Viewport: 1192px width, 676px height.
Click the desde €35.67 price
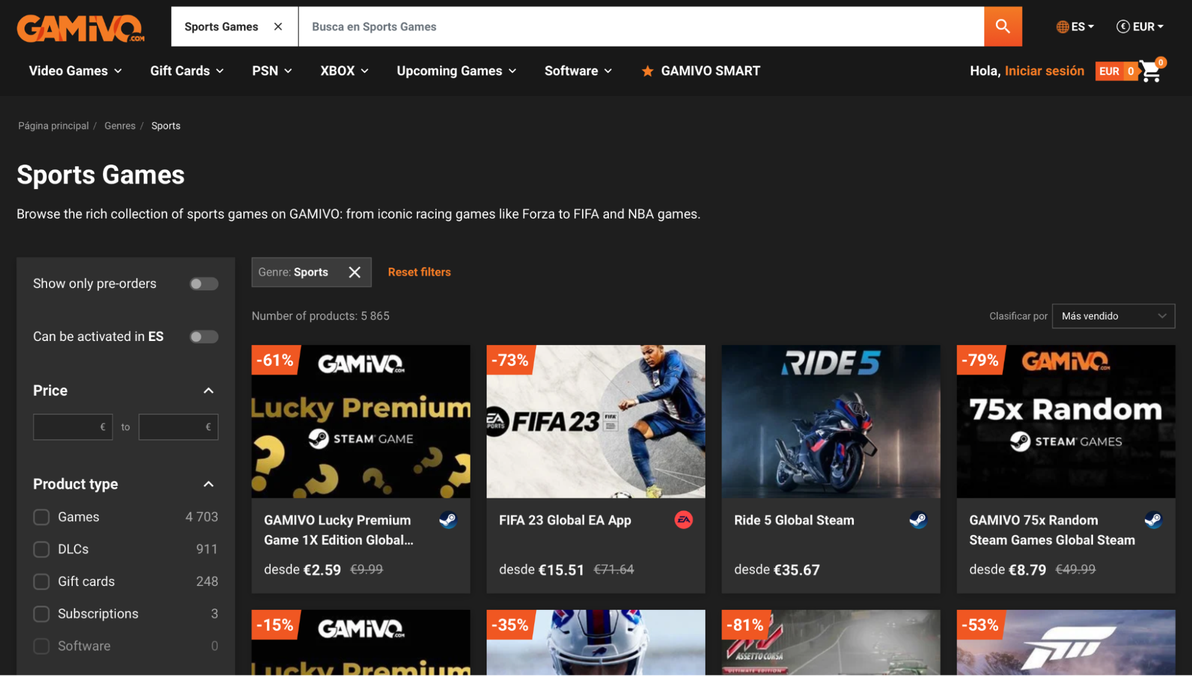point(776,570)
